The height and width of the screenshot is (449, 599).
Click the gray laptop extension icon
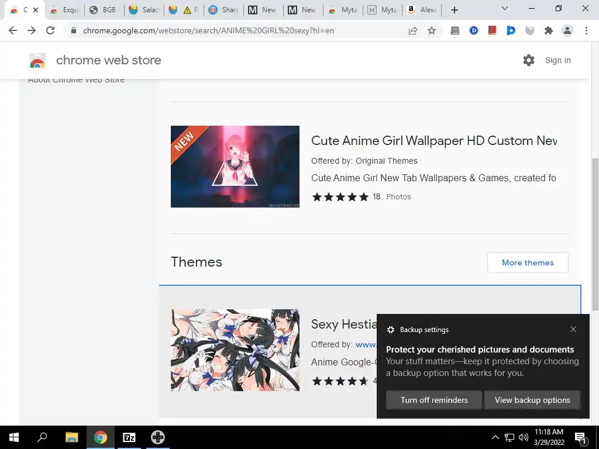(455, 30)
